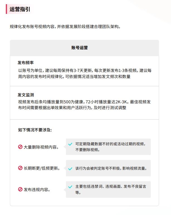Click the 如下情况不要涉及 subheading
Viewport: 171px width, 215px height.
pyautogui.click(x=35, y=130)
